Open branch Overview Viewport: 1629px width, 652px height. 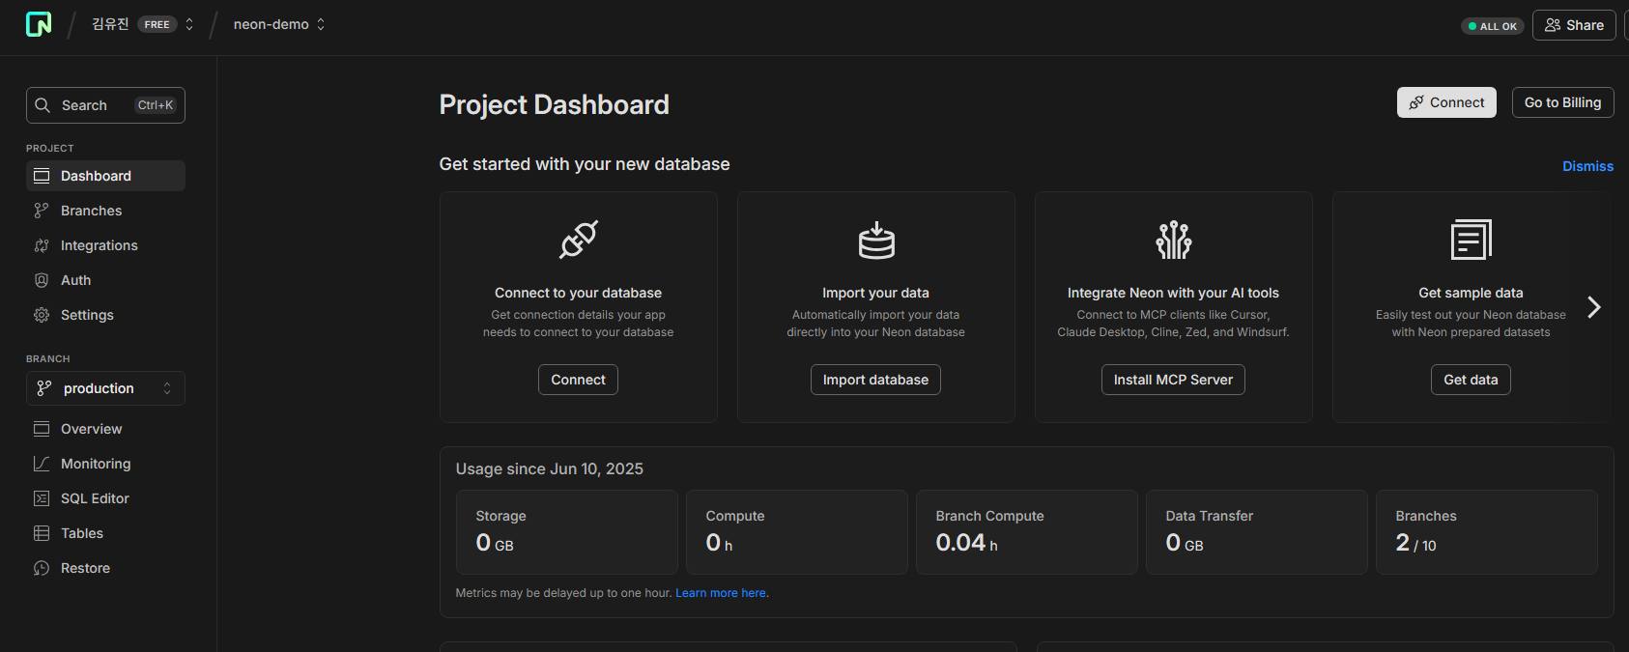(105, 429)
